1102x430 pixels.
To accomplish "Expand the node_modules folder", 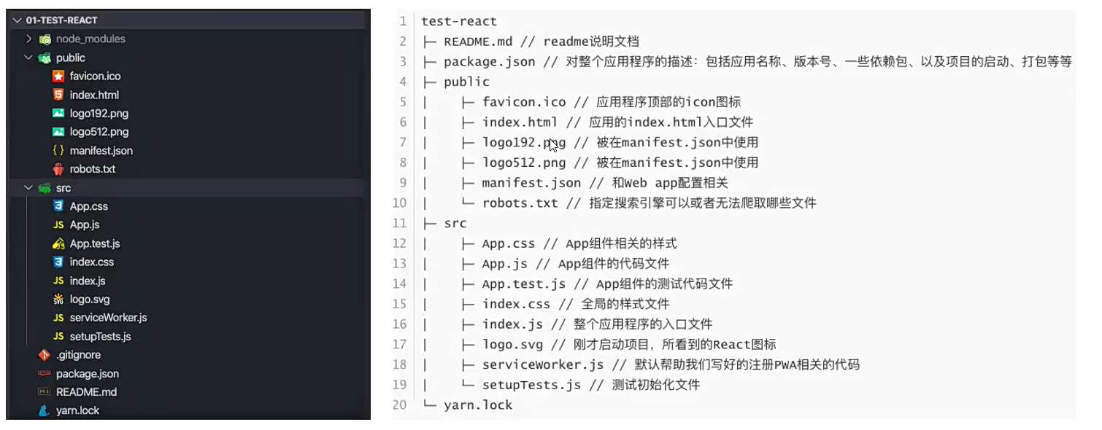I will point(29,39).
